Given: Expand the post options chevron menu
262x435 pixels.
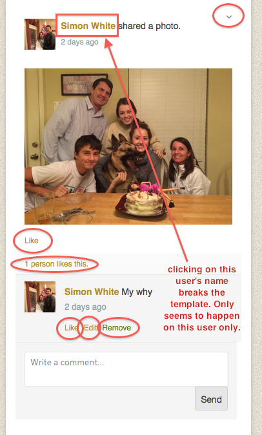Looking at the screenshot, I should (228, 17).
